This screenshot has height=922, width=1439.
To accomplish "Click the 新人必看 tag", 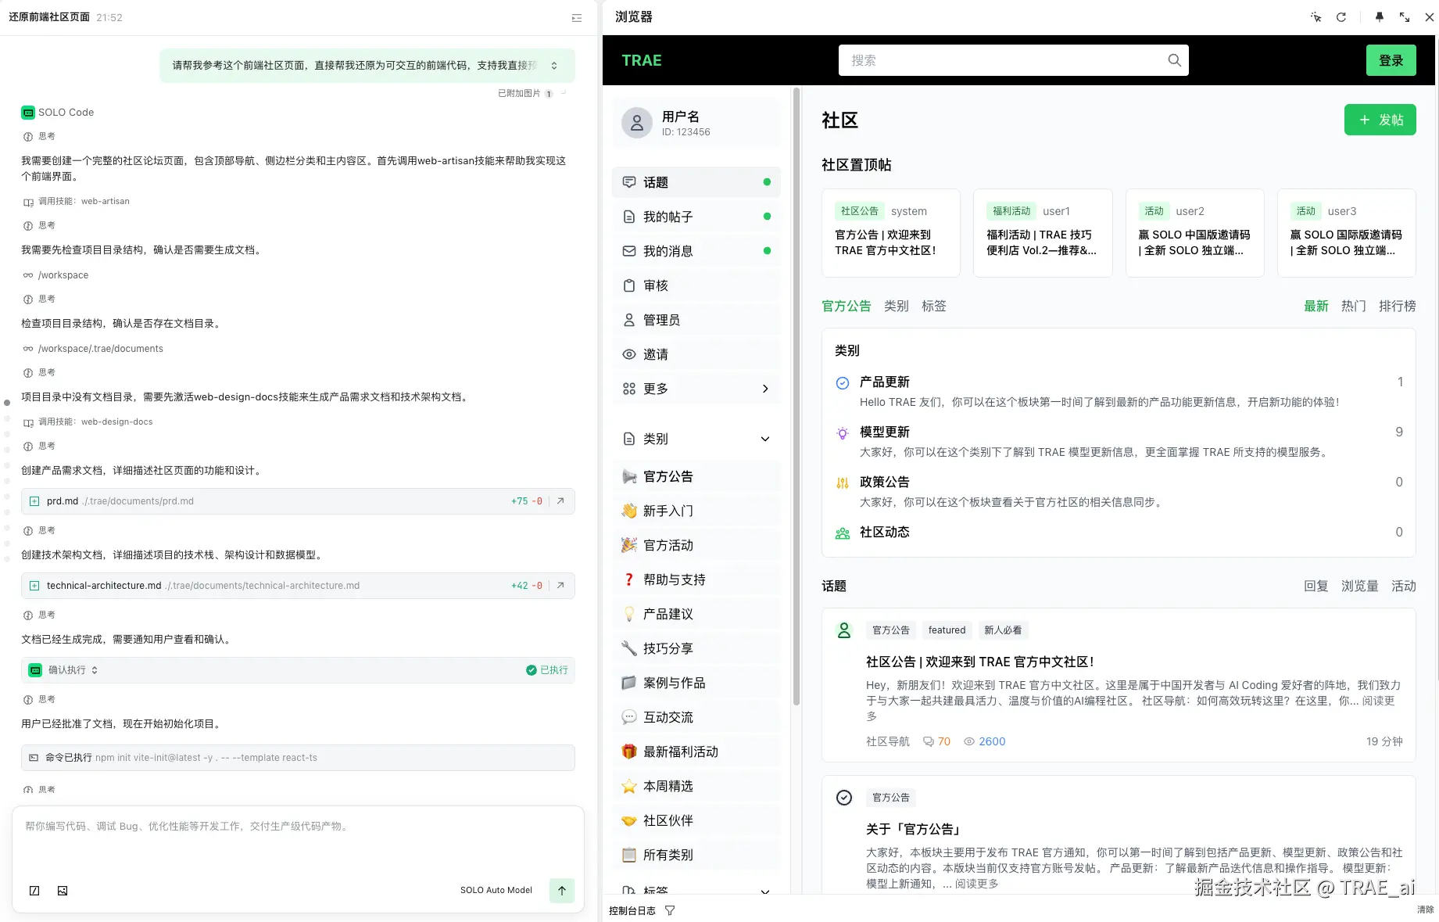I will (1003, 630).
